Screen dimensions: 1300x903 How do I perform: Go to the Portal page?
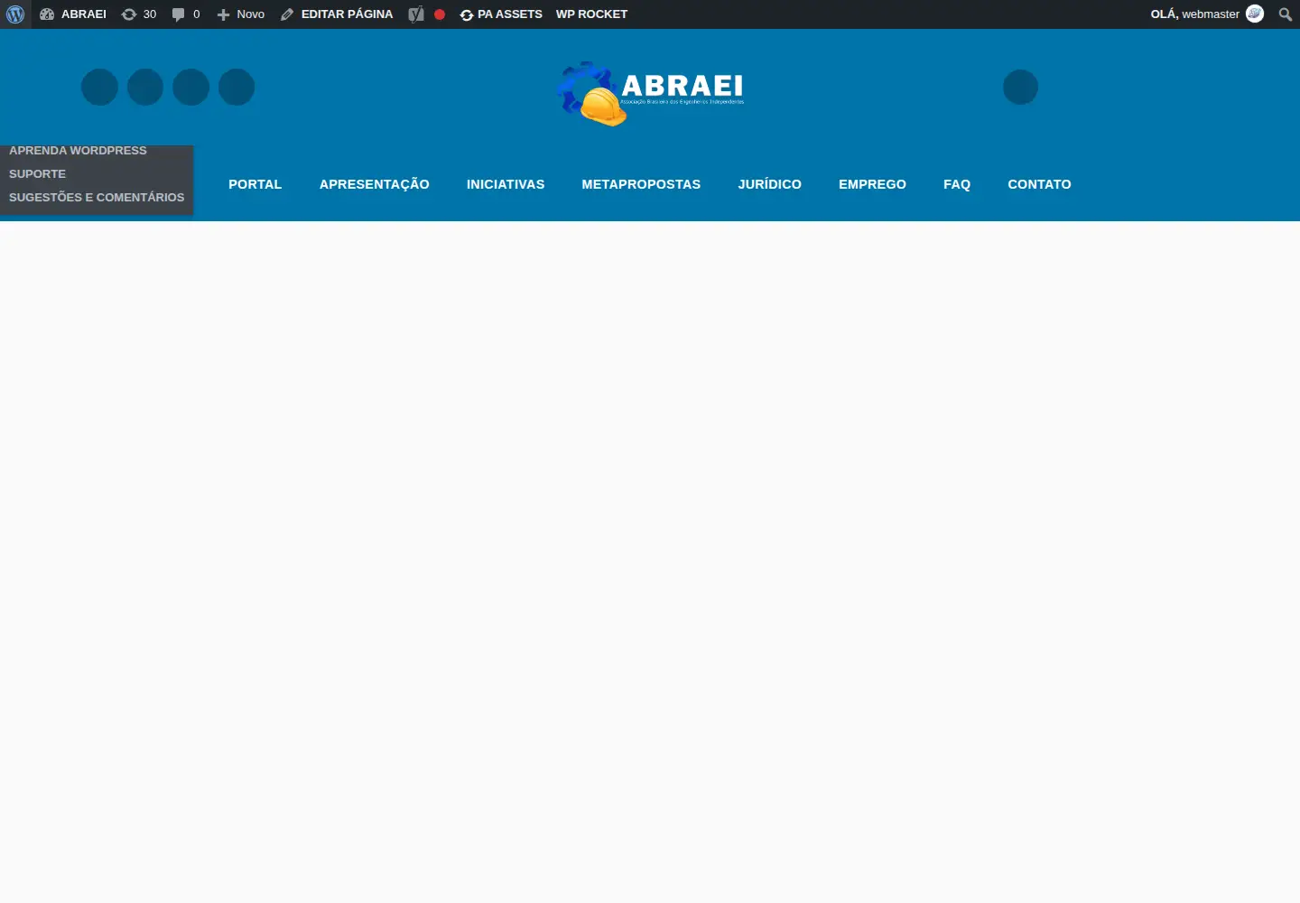[x=255, y=184]
